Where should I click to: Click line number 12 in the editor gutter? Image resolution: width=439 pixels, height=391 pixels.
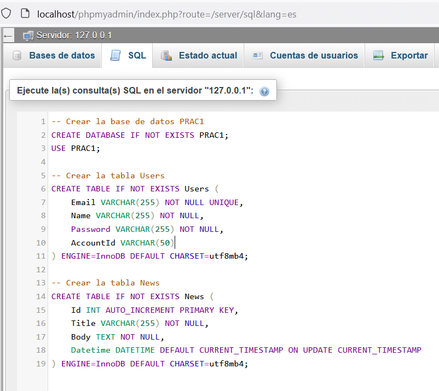[41, 270]
